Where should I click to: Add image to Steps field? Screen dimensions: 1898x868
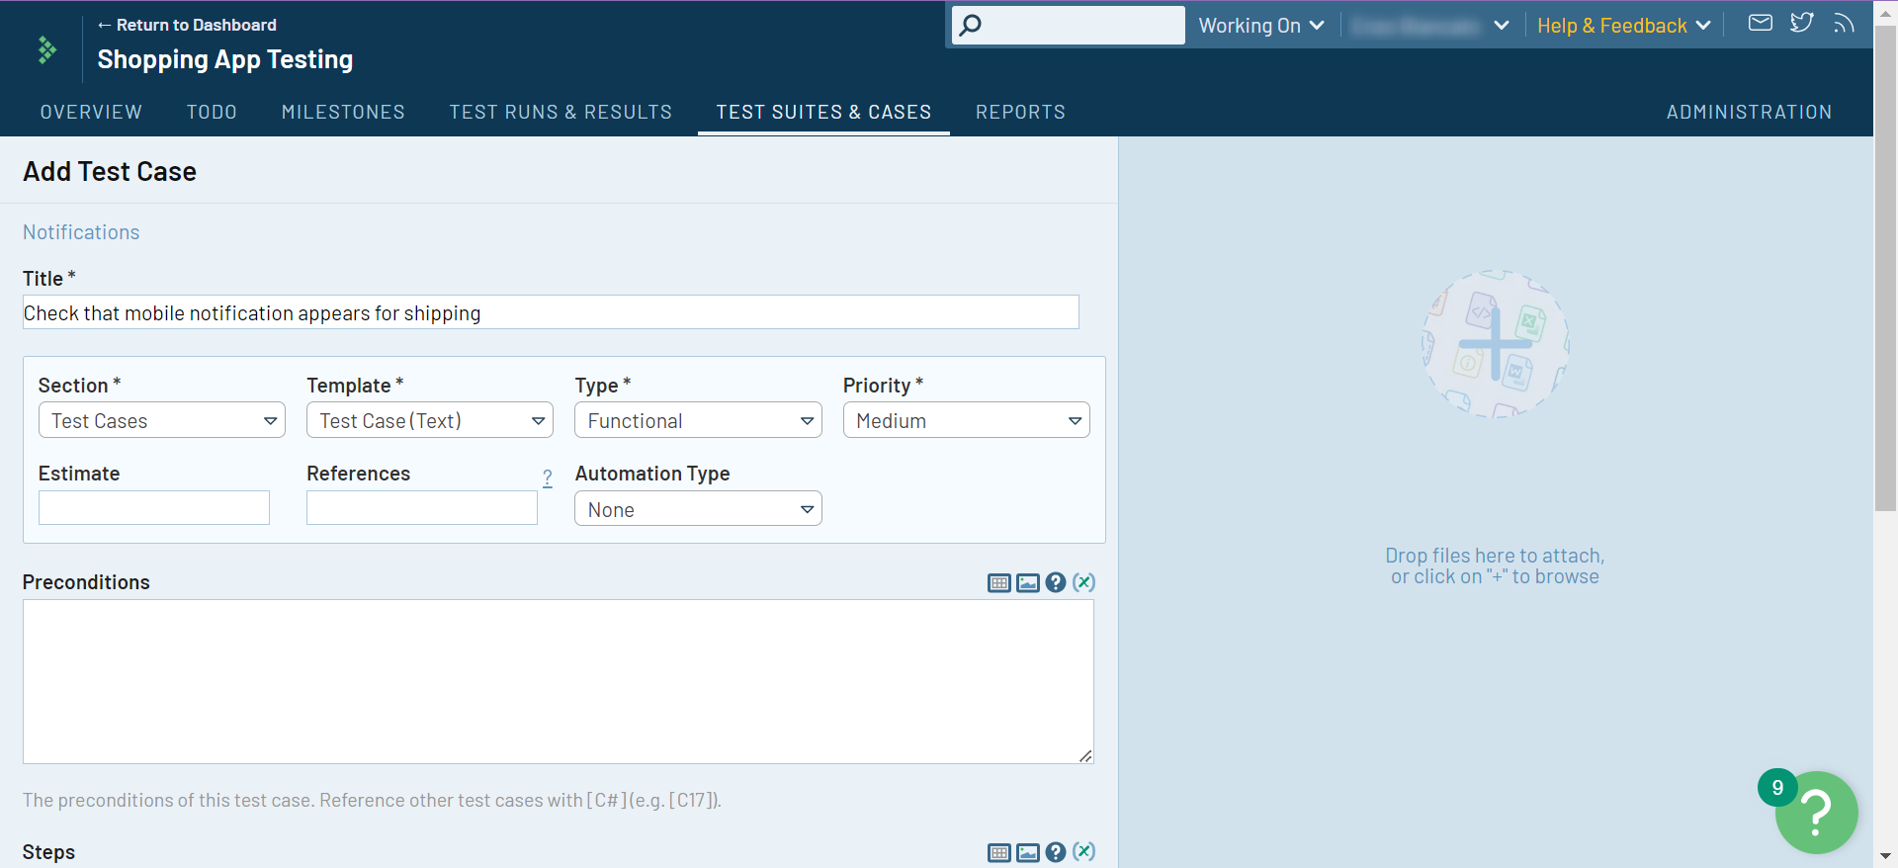coord(1027,852)
